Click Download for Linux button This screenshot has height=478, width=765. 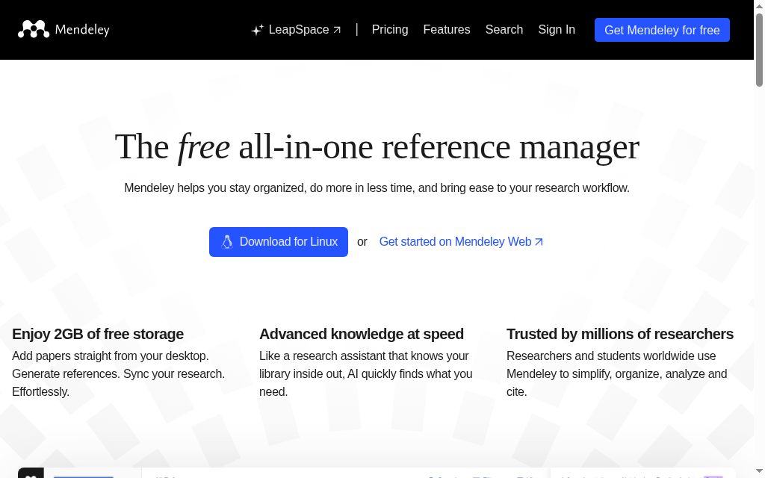point(279,242)
